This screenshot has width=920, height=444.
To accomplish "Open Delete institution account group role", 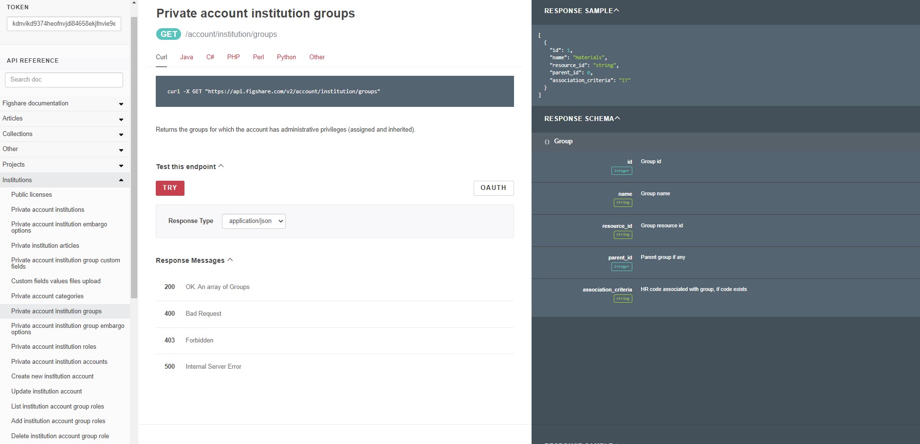I will [x=60, y=436].
